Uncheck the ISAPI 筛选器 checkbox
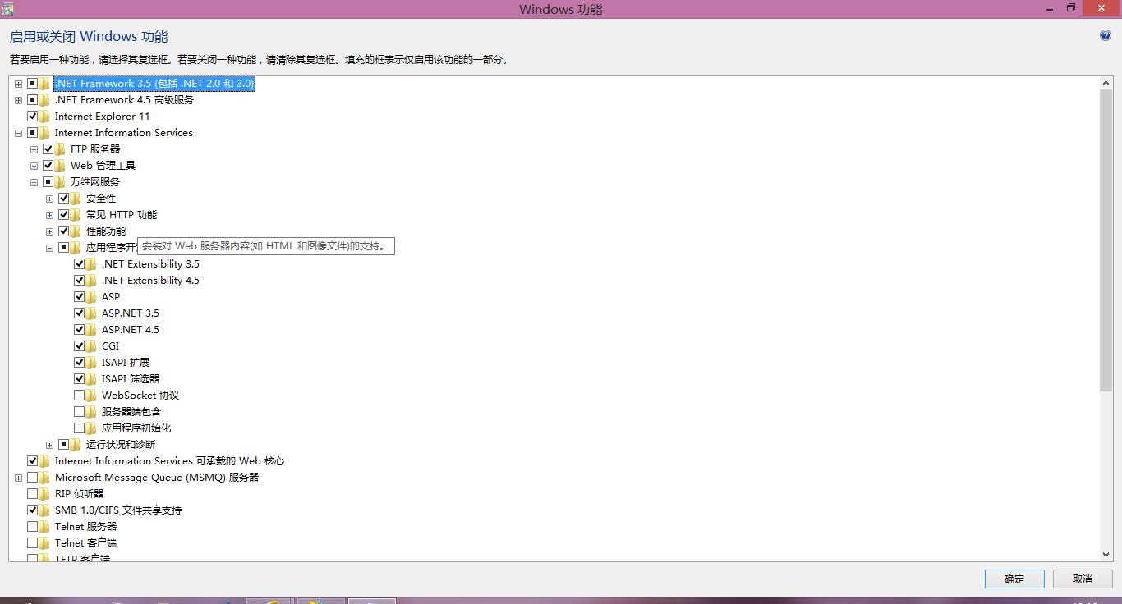The width and height of the screenshot is (1122, 604). (80, 378)
